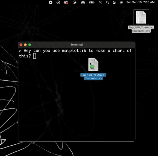The width and height of the screenshot is (158, 156).
Task: Open the battery status menu
Action: (91, 2)
